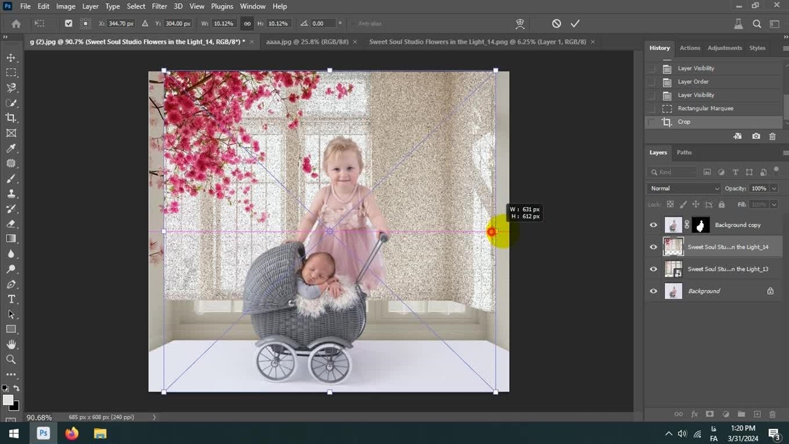Image resolution: width=789 pixels, height=444 pixels.
Task: Switch to the Adjustments panel tab
Action: pyautogui.click(x=724, y=48)
